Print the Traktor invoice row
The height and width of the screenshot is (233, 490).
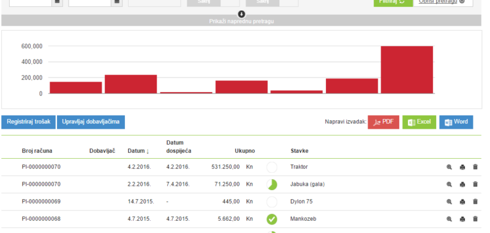pos(462,167)
